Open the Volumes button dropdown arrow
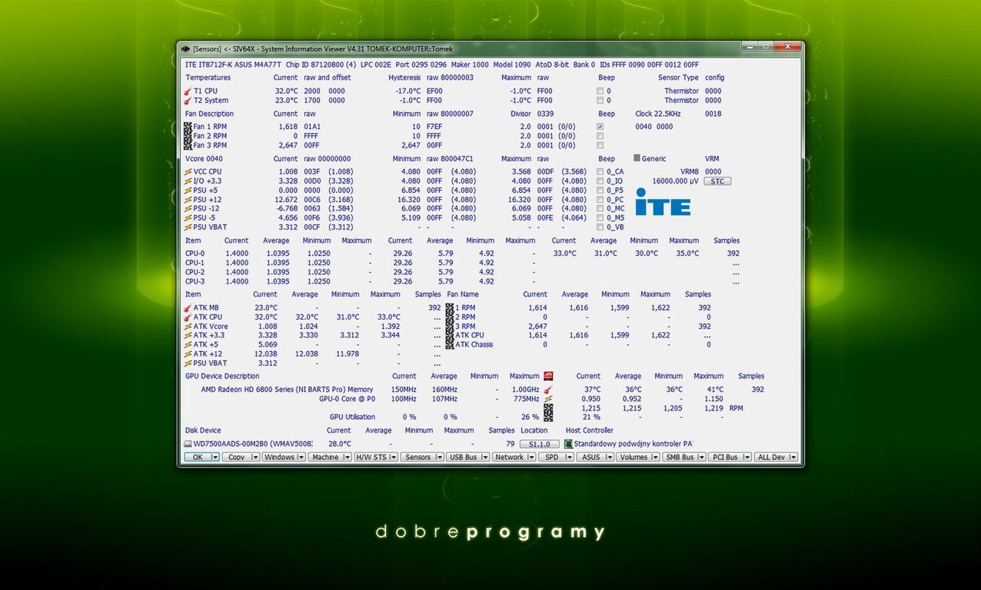This screenshot has height=590, width=981. point(656,457)
